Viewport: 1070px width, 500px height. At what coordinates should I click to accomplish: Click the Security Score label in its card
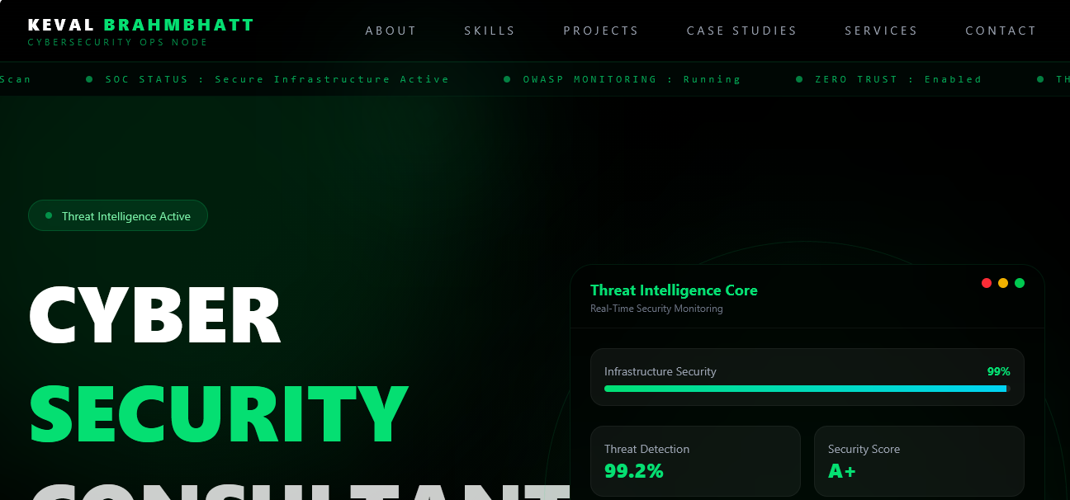864,449
